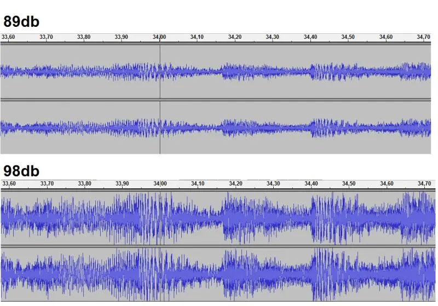Screen dimensions: 438x306
Task: Set position to 34,50 on 98db ruler
Action: (348, 184)
